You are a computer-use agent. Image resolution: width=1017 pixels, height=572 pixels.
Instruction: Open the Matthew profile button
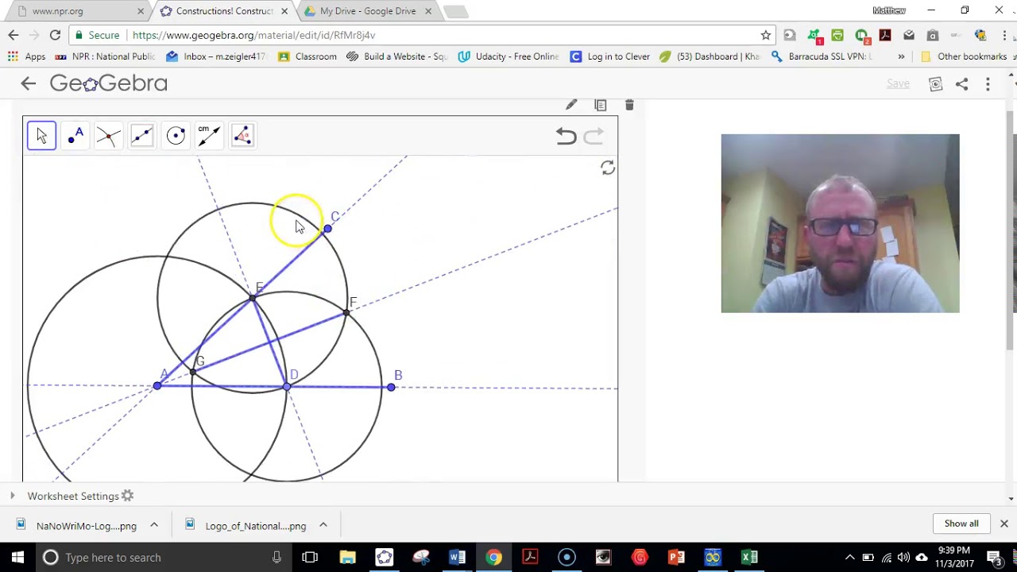tap(888, 10)
